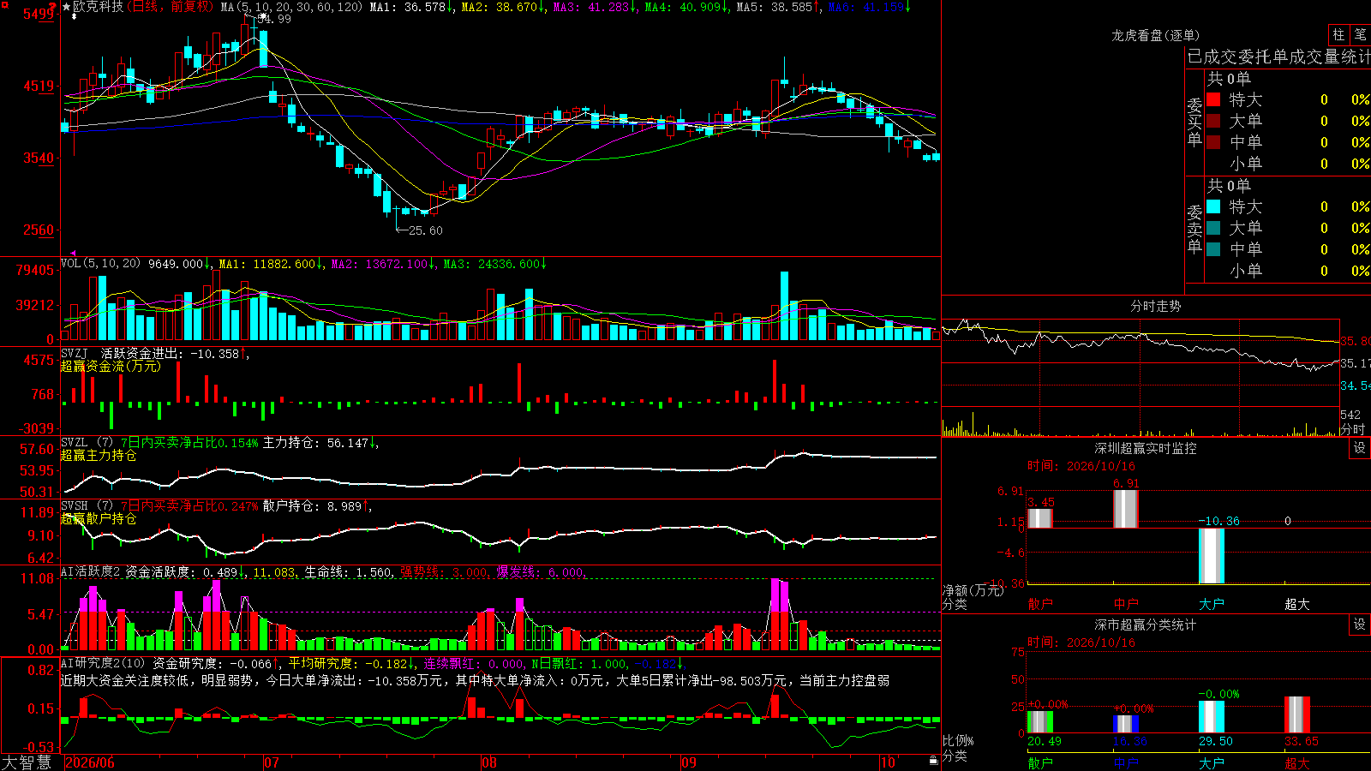
Task: Switch 龙虎看盘 to 笔 (tick) view
Action: 1360,35
